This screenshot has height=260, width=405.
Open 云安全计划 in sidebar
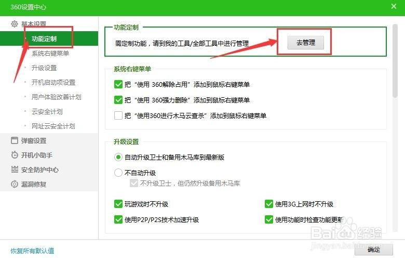click(47, 111)
